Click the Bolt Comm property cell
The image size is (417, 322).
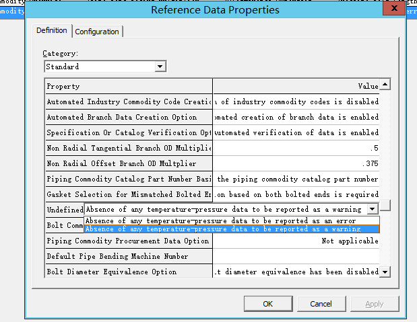pyautogui.click(x=65, y=225)
